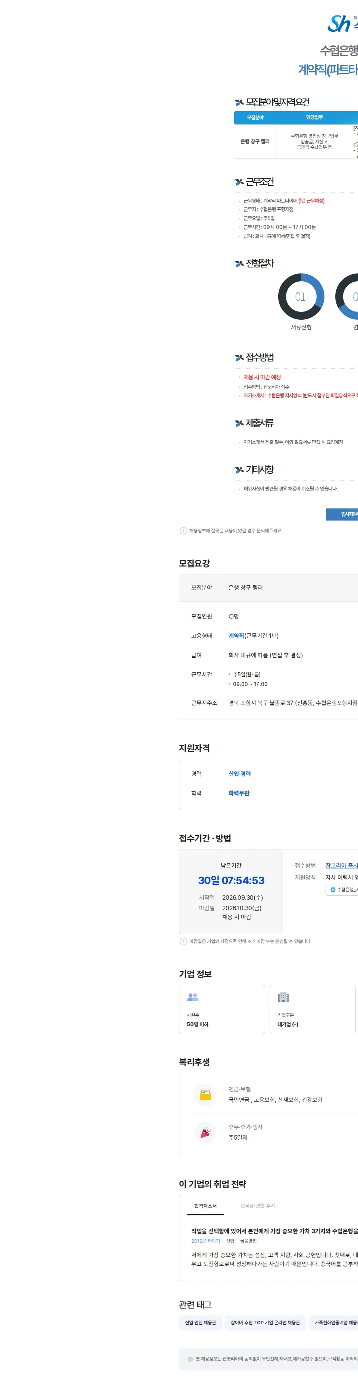
Task: Click the 30일 07:54:53 remaining time countdown
Action: pos(231,880)
